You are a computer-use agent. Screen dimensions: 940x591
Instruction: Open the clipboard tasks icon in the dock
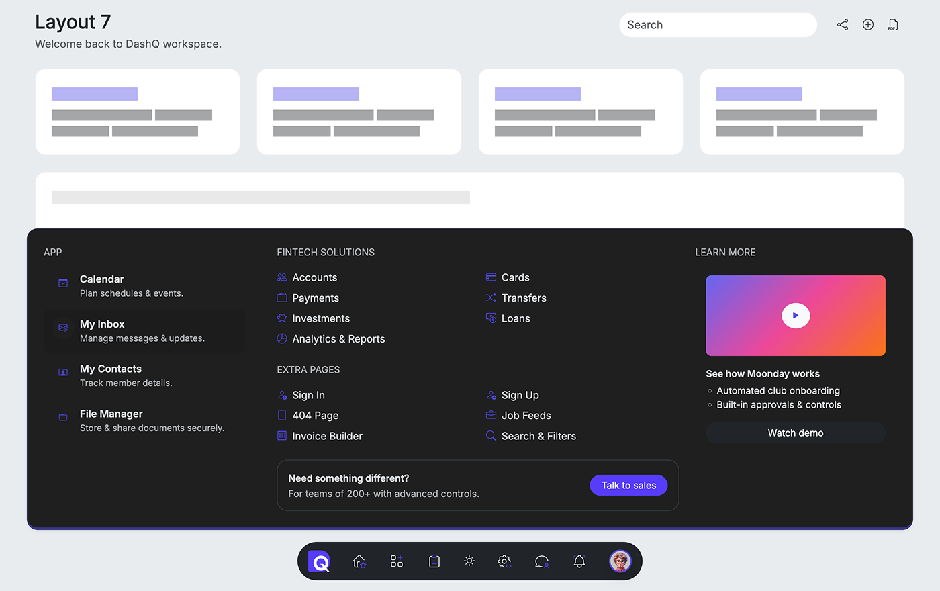[434, 561]
